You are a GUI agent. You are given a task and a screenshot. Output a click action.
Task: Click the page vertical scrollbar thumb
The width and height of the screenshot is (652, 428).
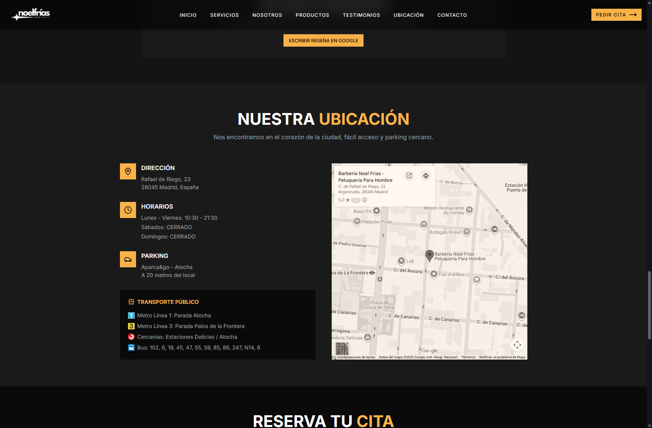pos(649,305)
